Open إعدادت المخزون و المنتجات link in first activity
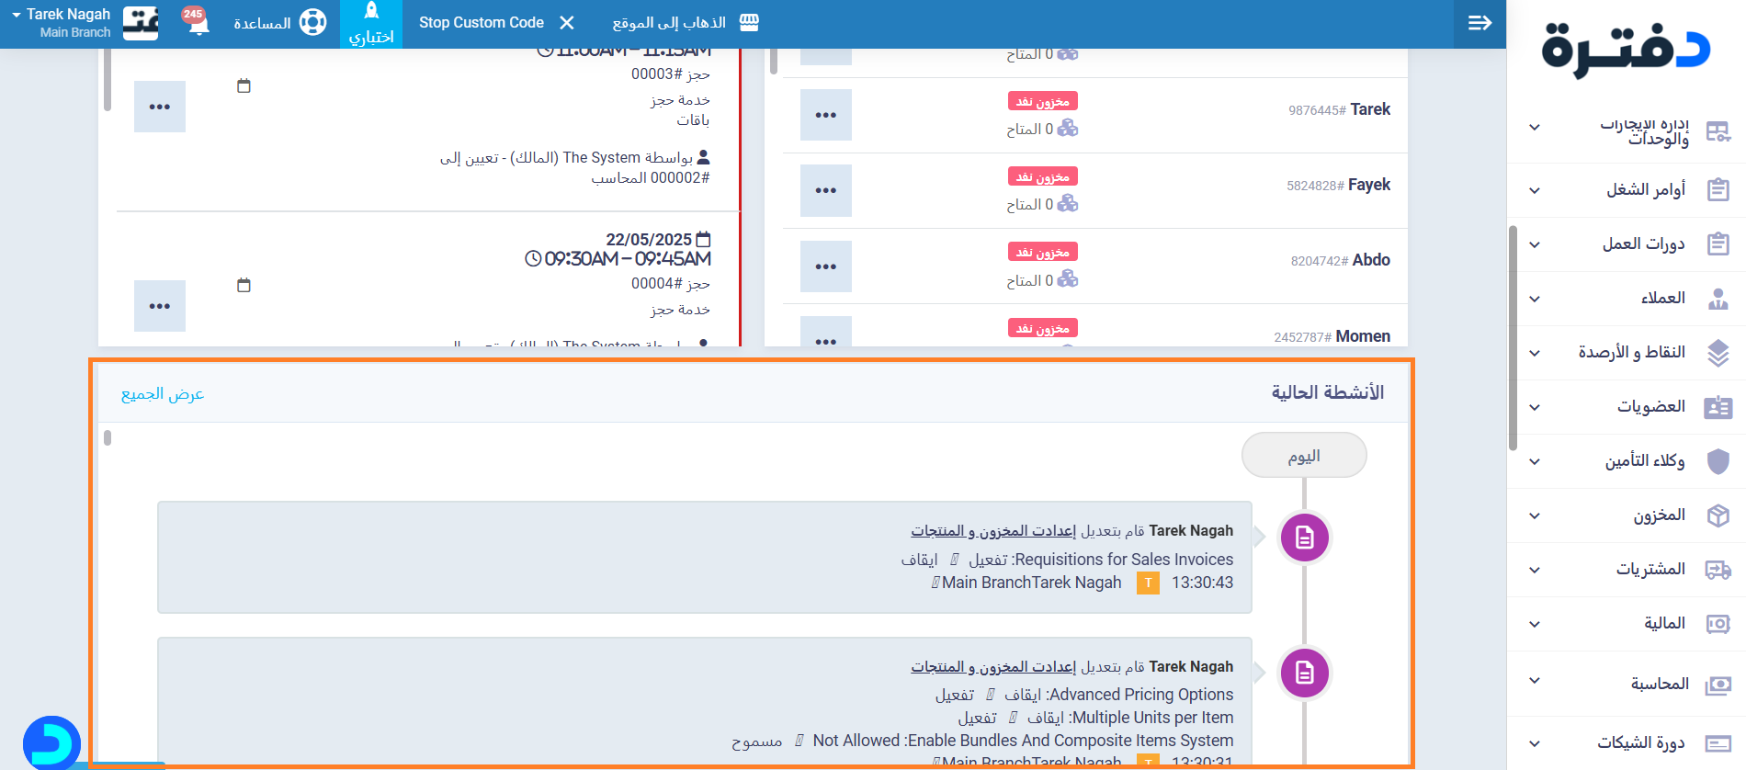 coord(993,531)
